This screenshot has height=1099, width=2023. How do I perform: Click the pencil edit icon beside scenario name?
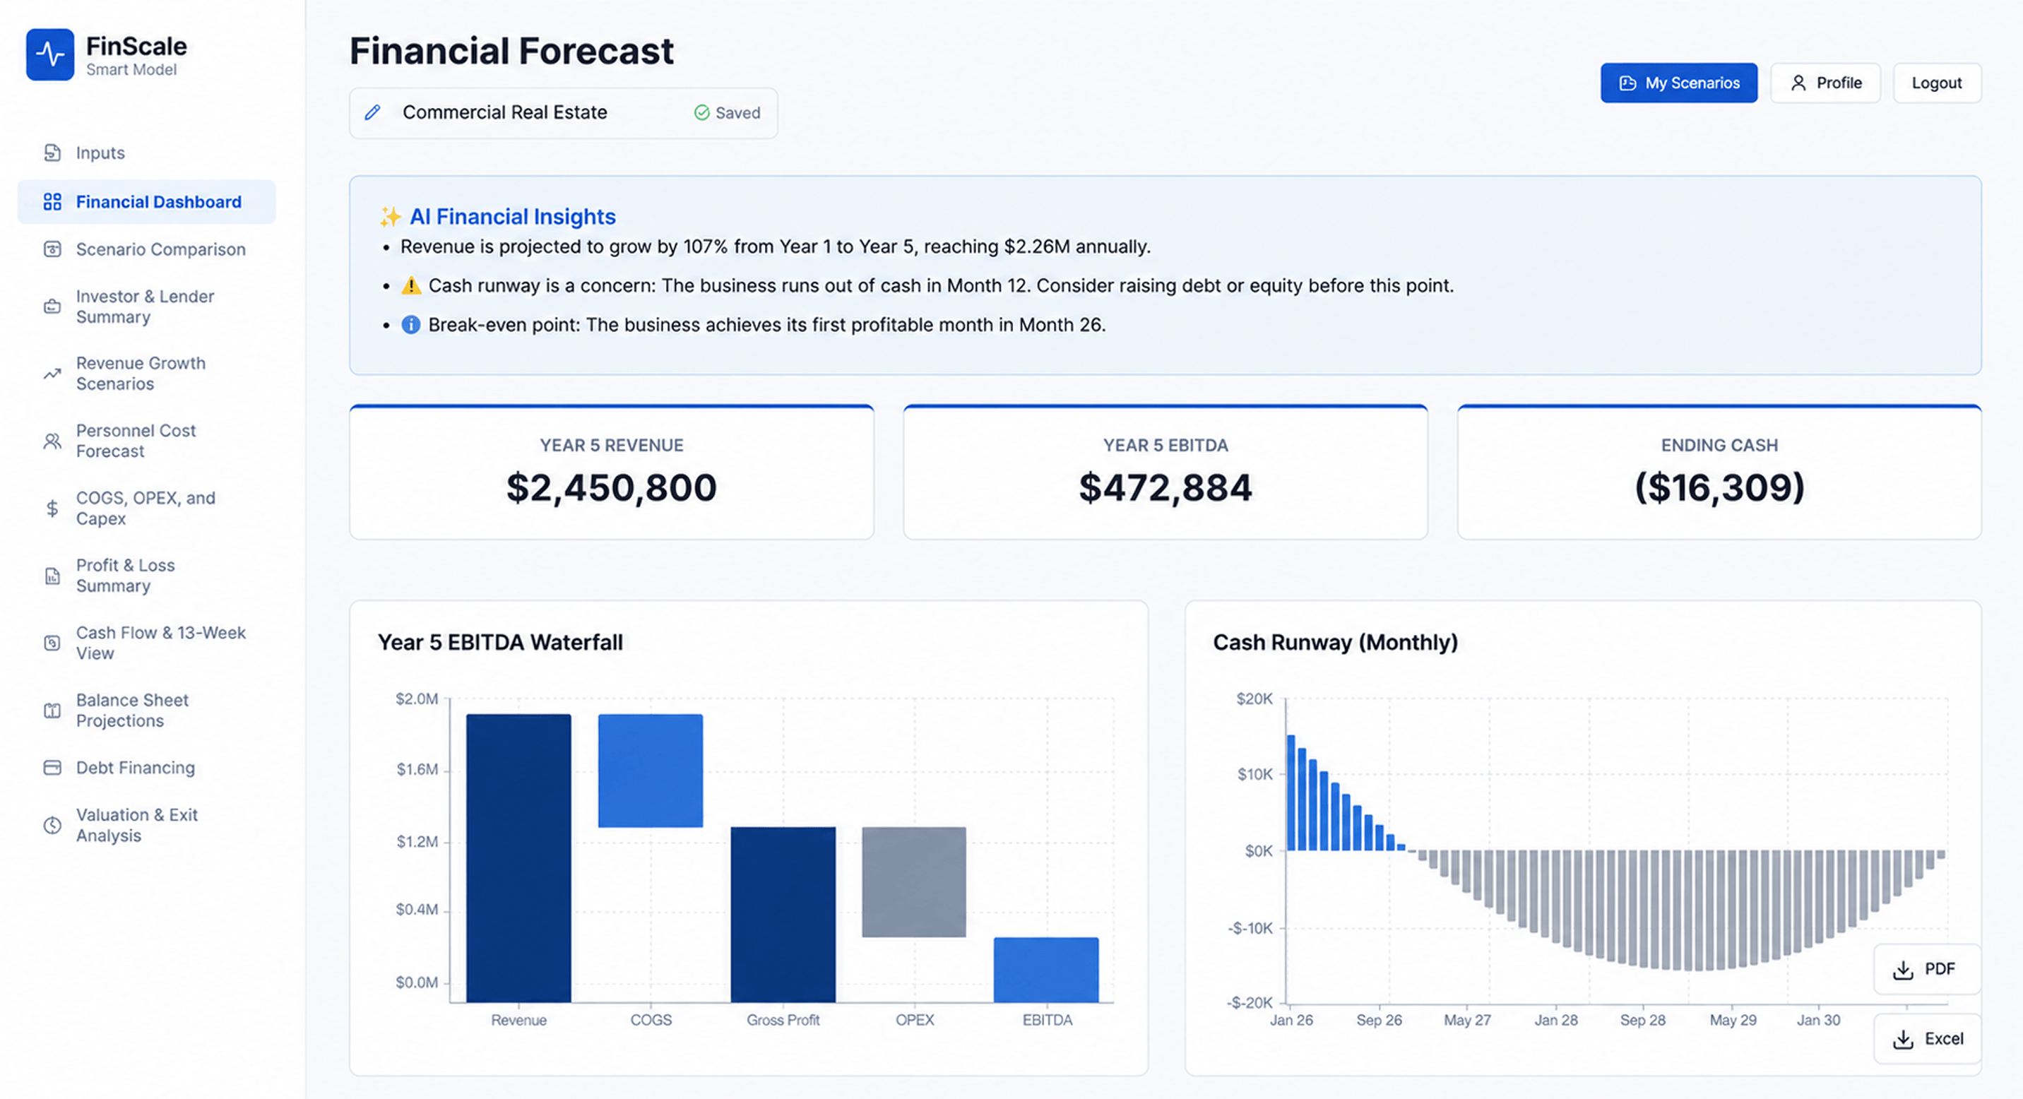click(373, 112)
